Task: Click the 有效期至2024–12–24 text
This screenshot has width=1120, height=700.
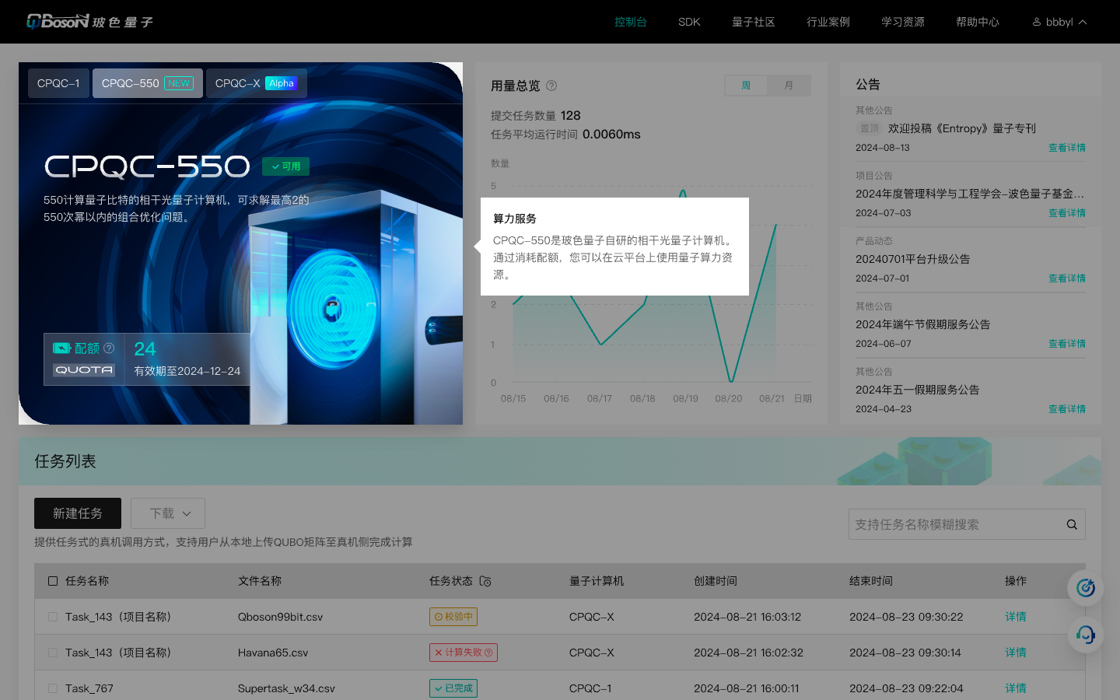Action: coord(187,371)
